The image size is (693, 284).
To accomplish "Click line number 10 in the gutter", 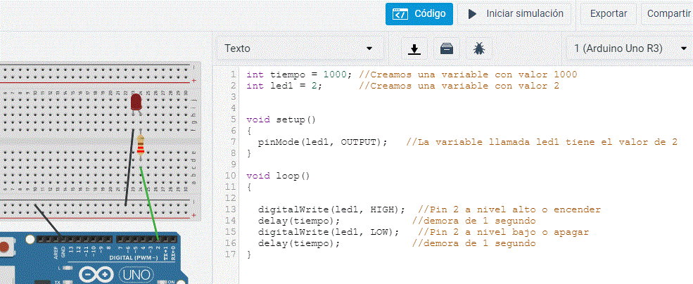I will (x=231, y=175).
